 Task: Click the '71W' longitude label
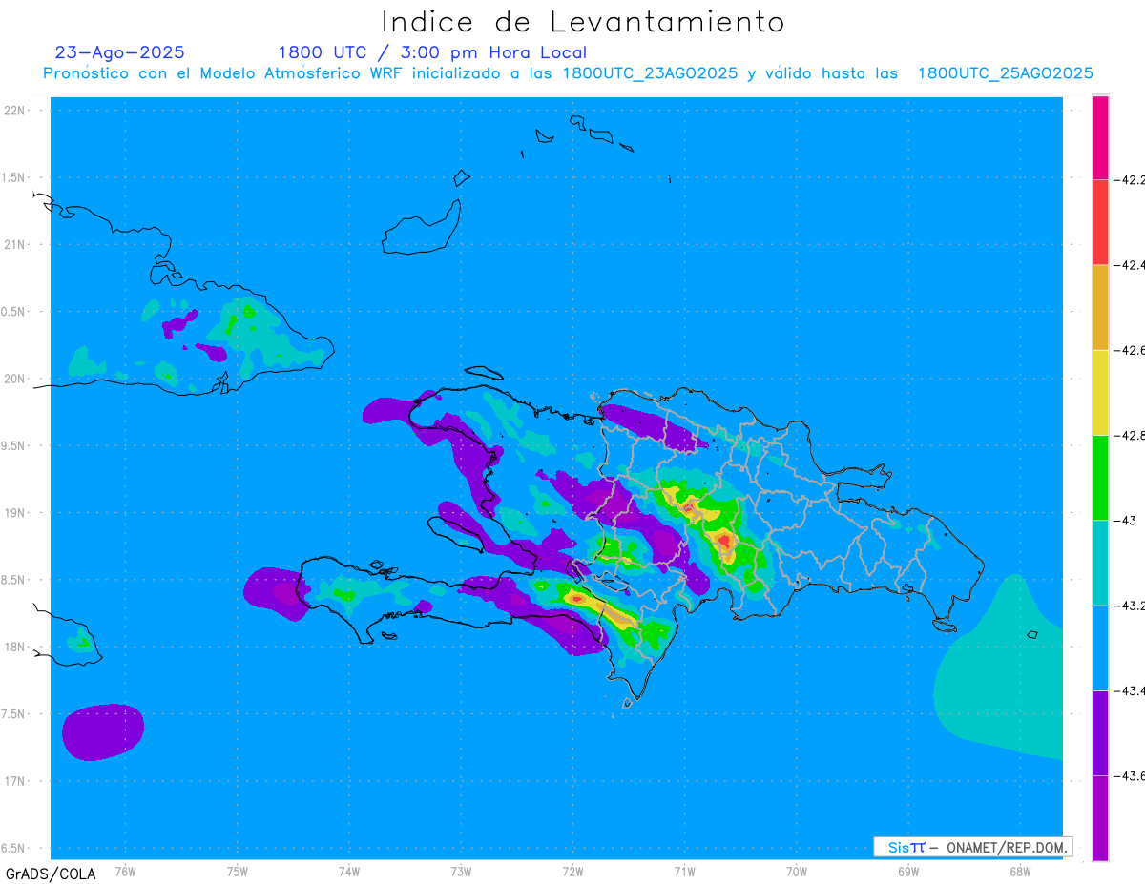[x=684, y=871]
